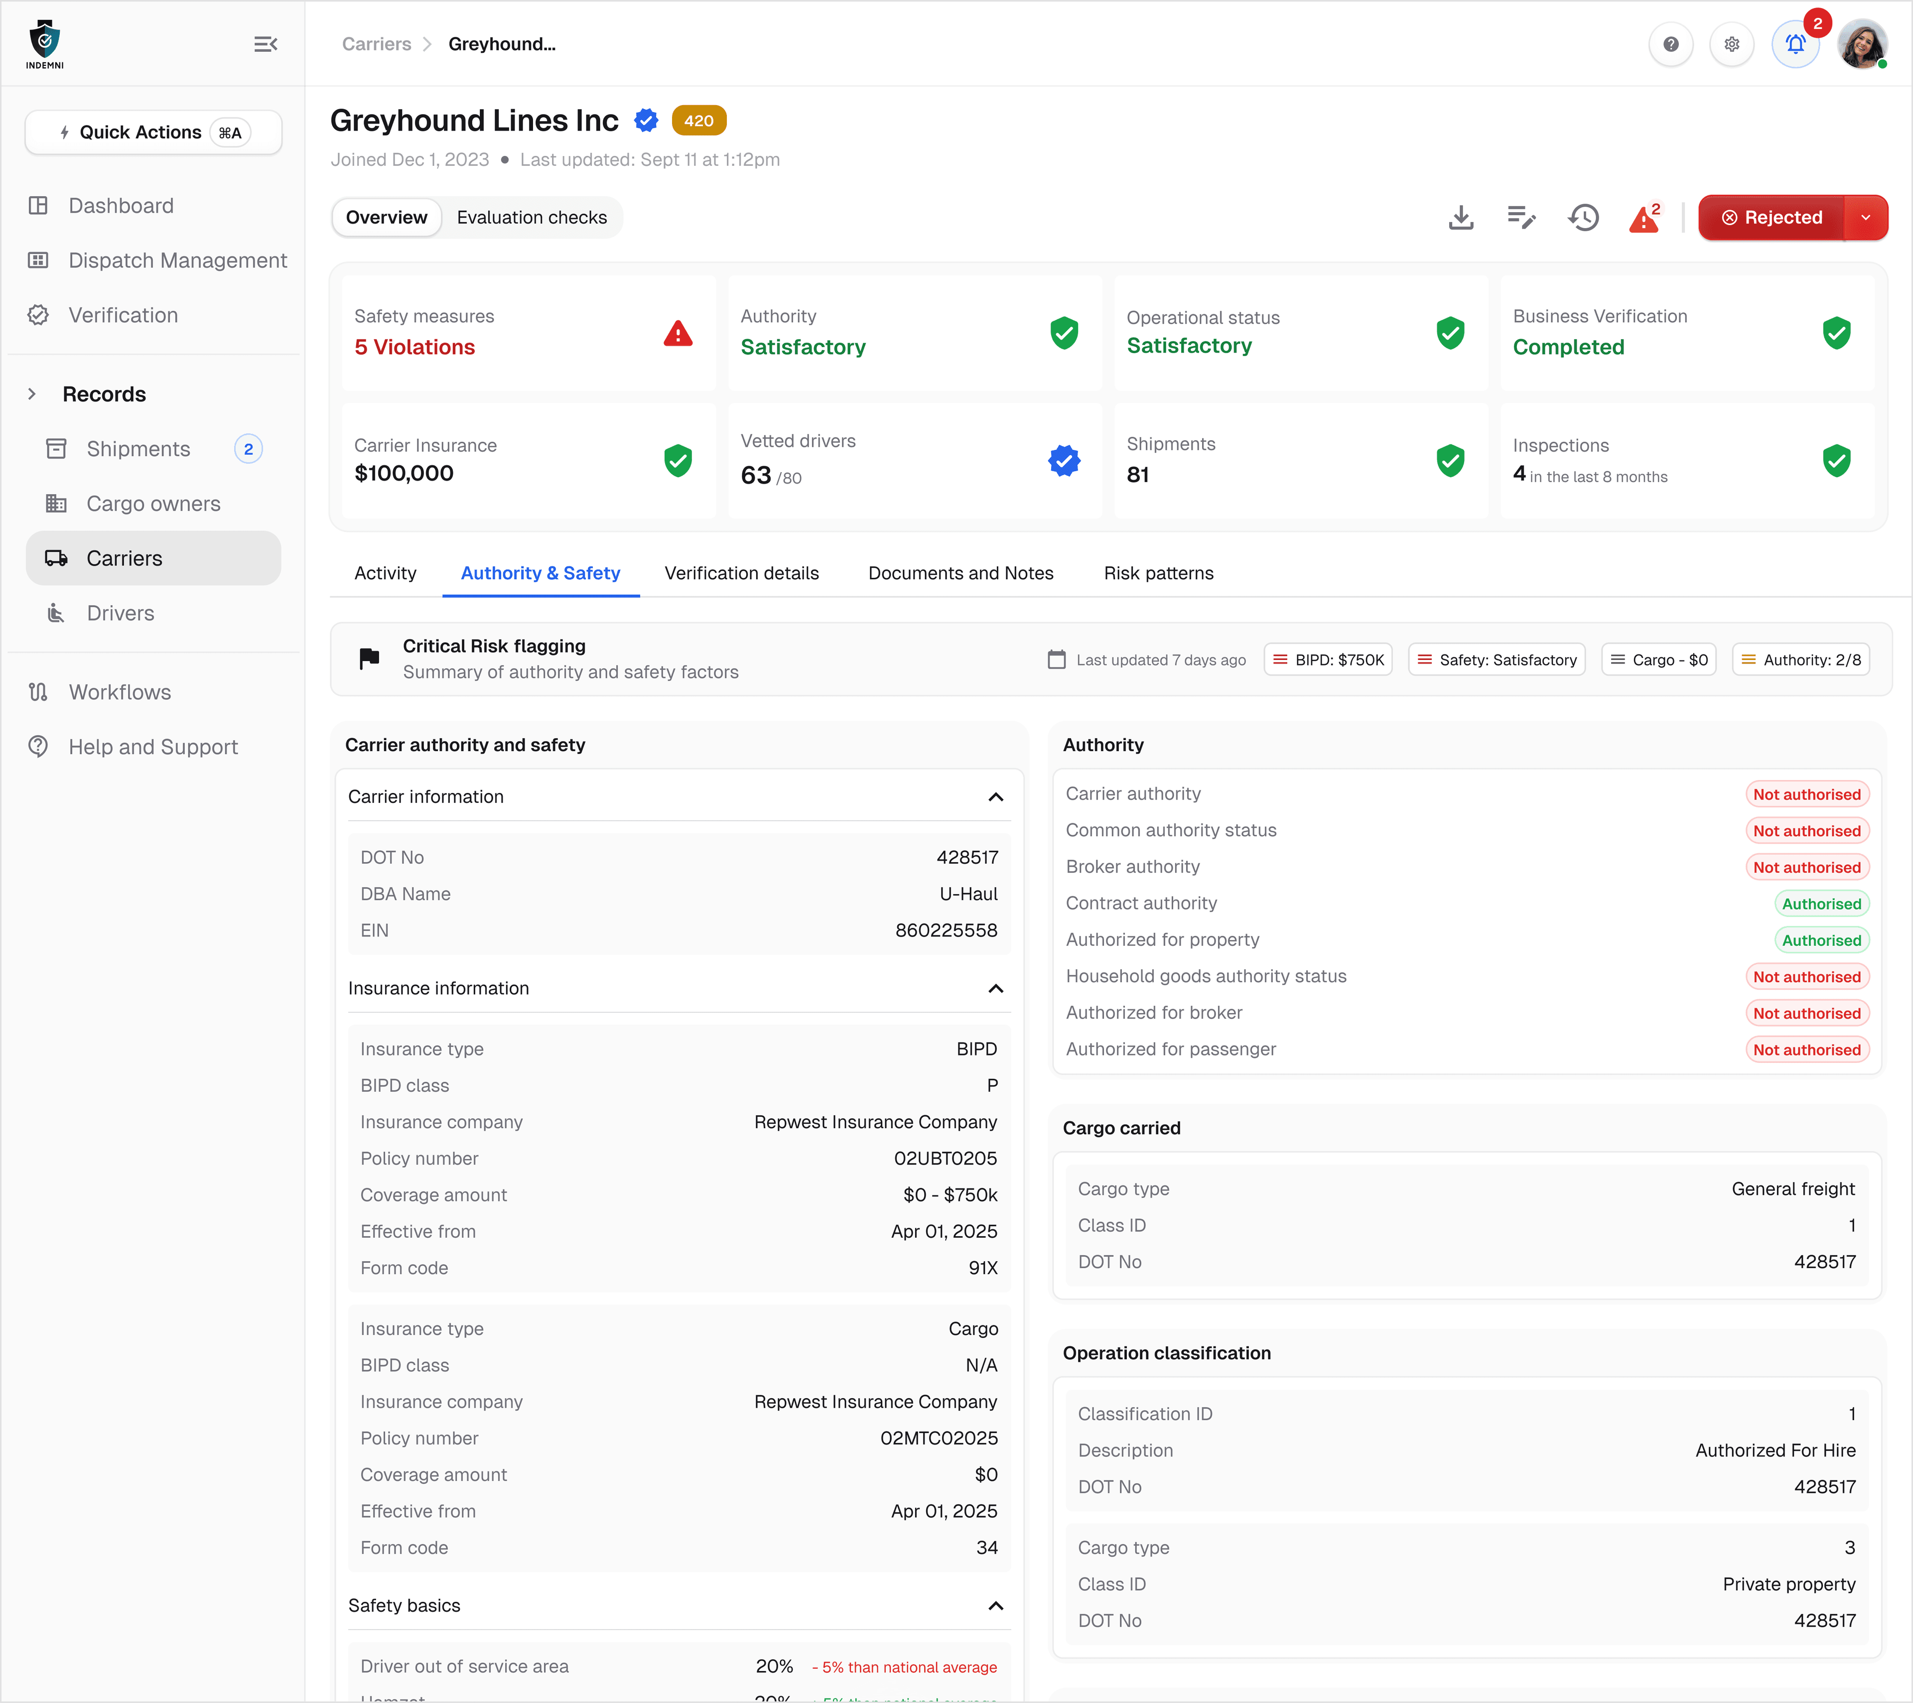Open settings gear in top bar

[1732, 44]
